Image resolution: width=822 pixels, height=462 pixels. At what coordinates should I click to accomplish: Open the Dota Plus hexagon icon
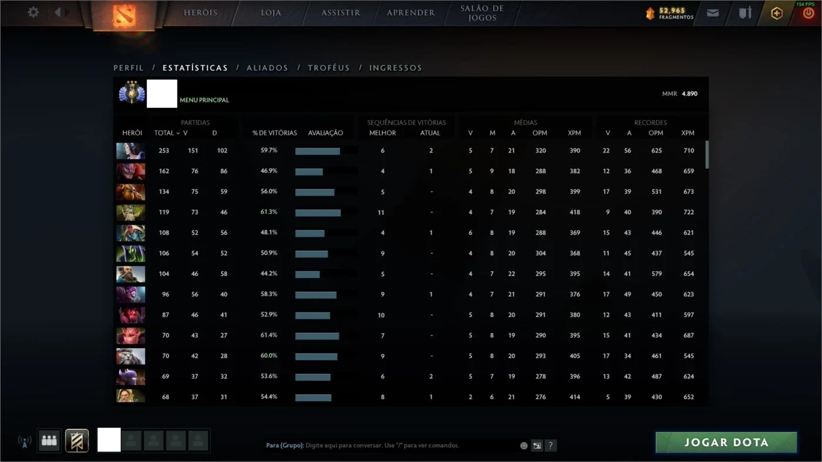click(777, 13)
